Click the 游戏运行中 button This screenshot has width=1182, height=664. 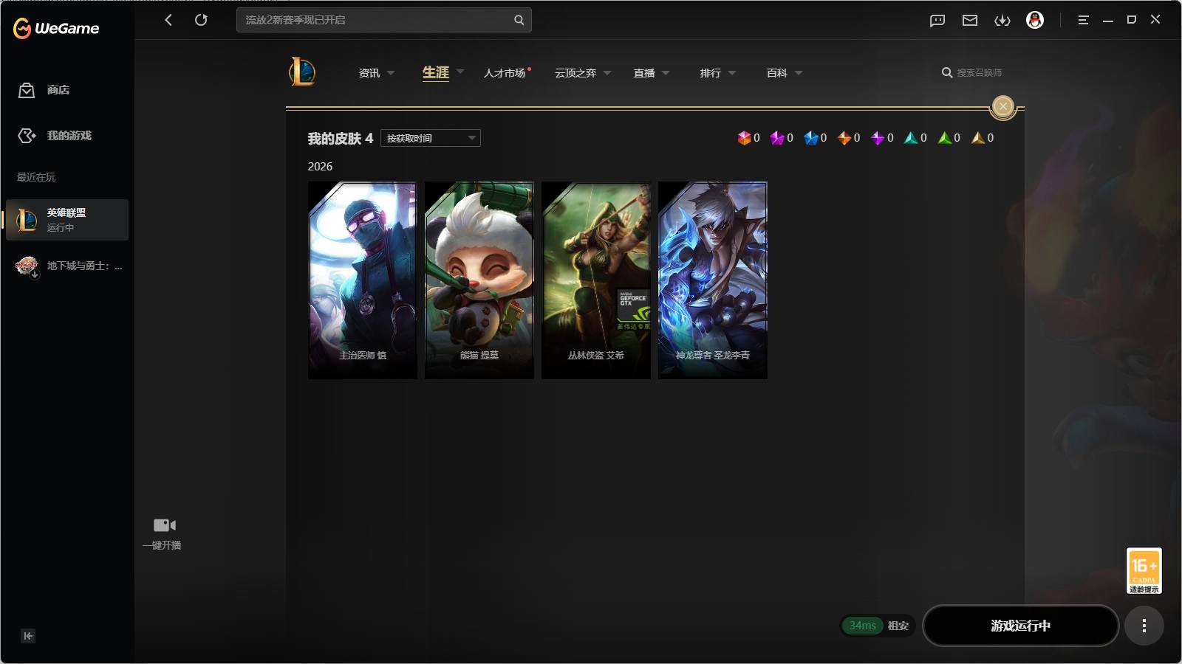1021,626
